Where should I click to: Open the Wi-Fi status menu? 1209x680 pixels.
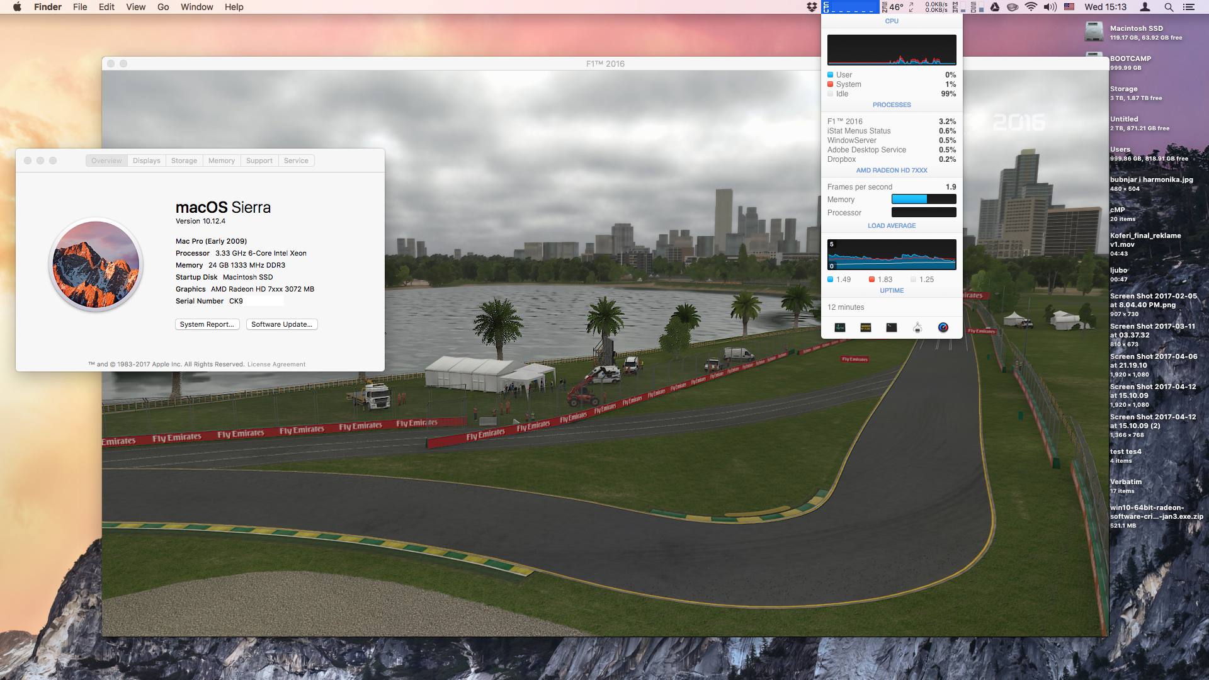[x=1031, y=7]
